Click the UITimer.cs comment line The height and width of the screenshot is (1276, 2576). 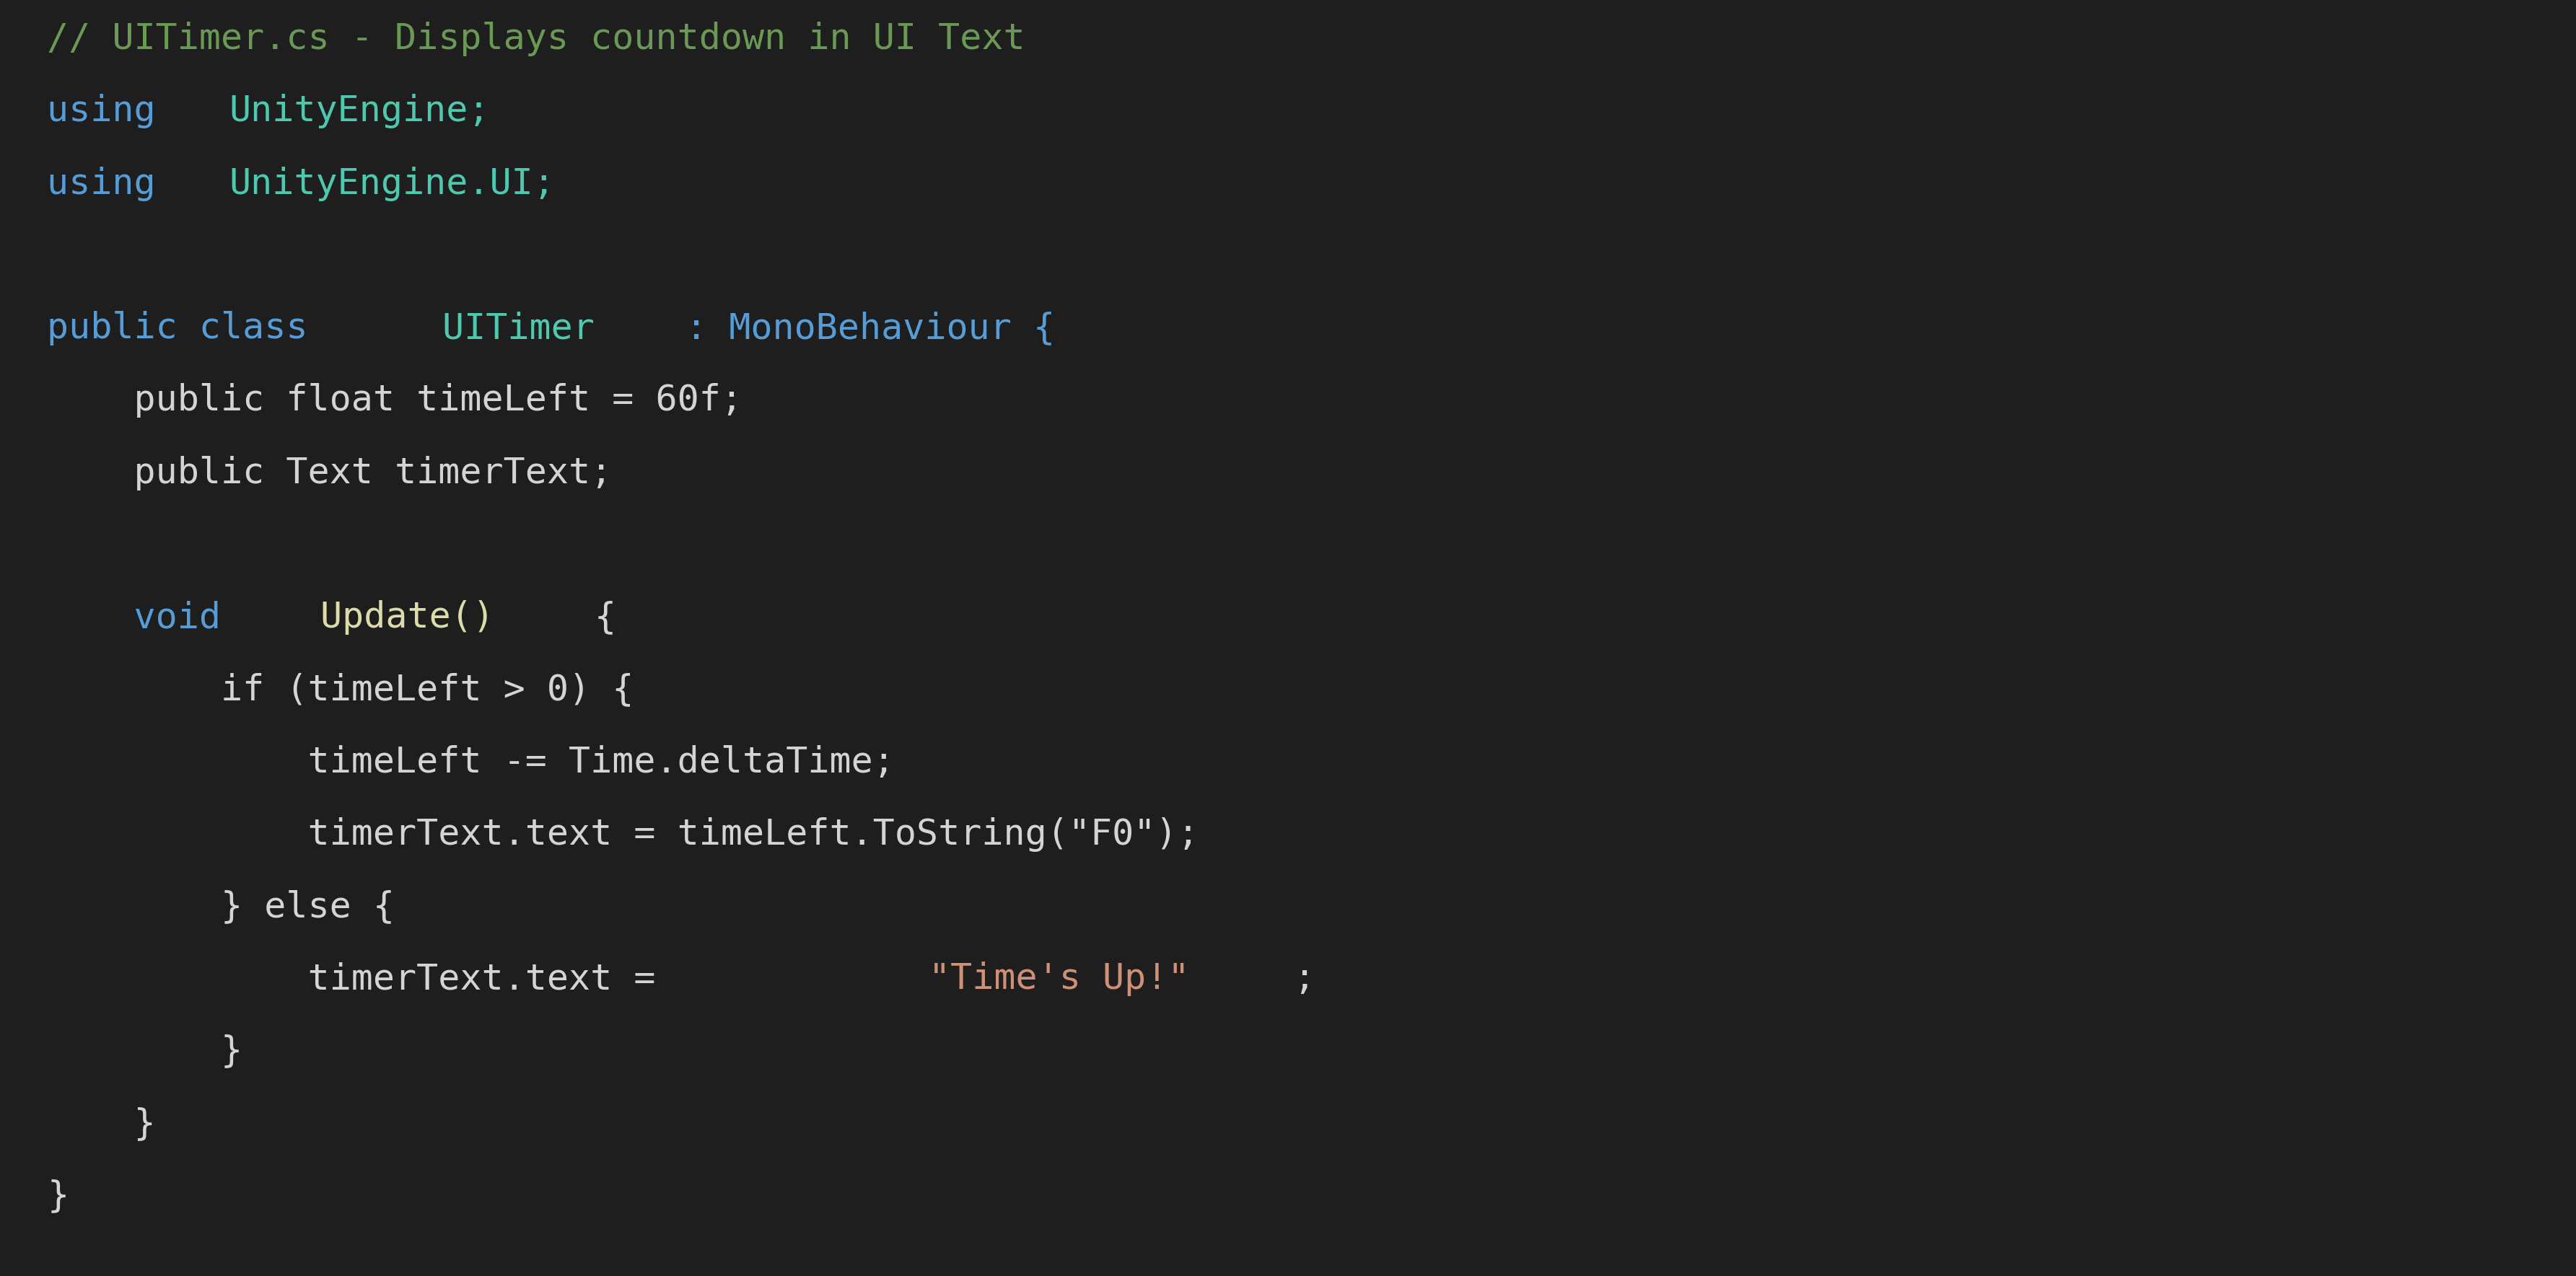(x=536, y=38)
